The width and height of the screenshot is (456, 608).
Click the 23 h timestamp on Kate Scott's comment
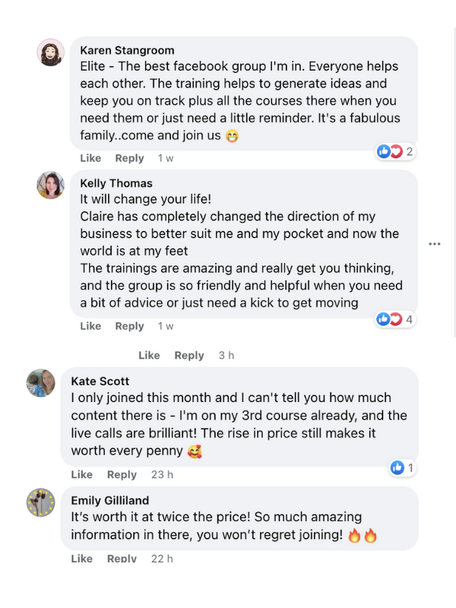pyautogui.click(x=162, y=474)
